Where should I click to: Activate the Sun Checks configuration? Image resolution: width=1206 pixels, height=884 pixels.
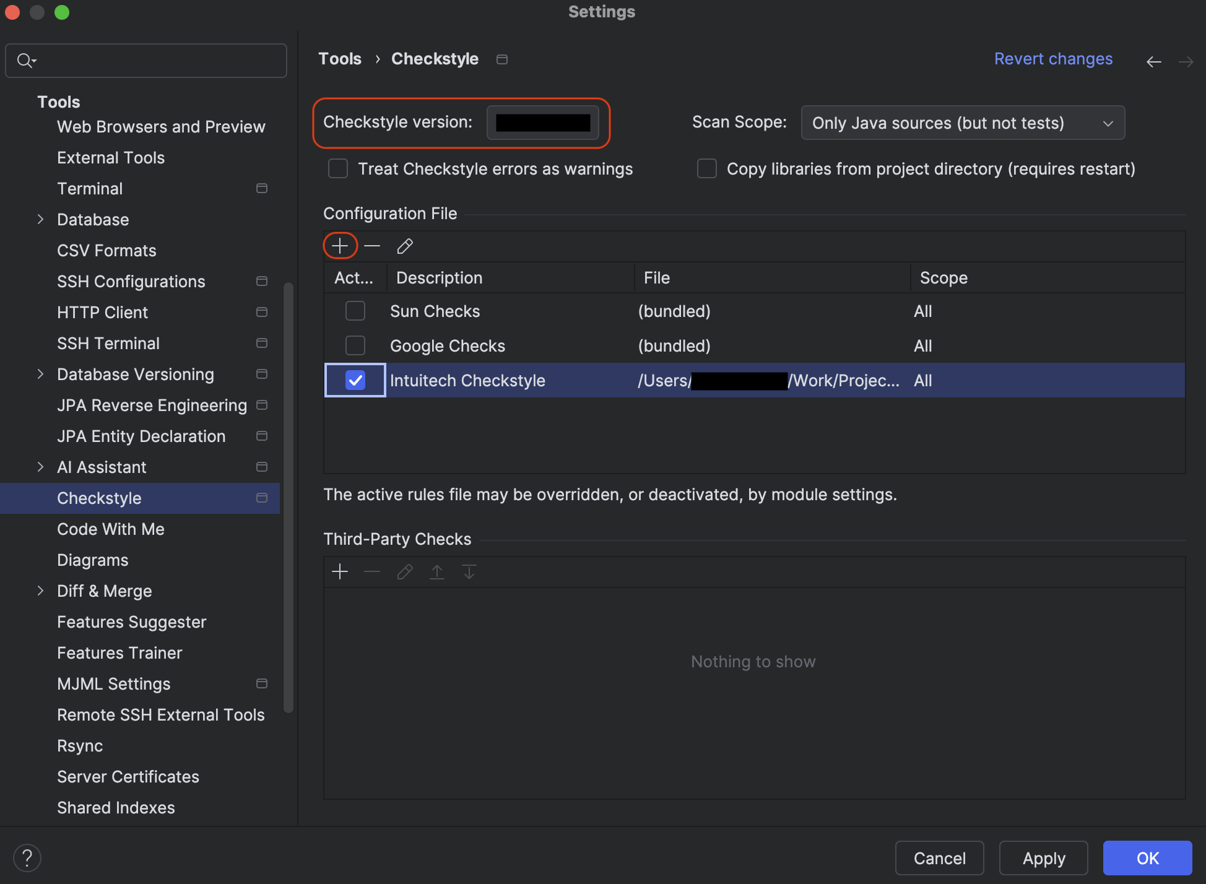pos(355,311)
